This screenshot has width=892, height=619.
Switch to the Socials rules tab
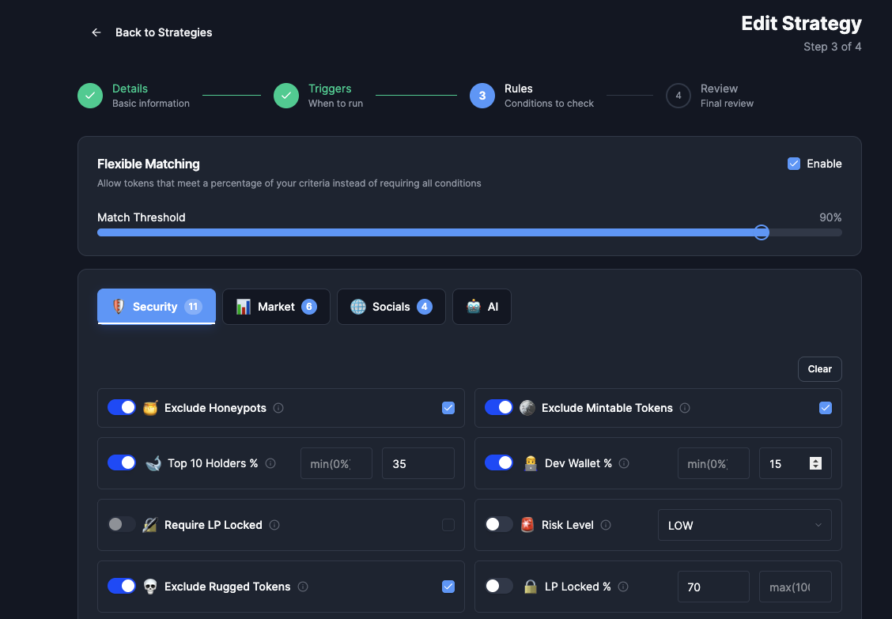pos(391,306)
